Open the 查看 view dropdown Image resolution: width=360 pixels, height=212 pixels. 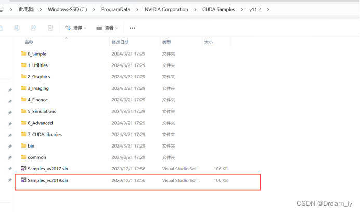click(107, 28)
